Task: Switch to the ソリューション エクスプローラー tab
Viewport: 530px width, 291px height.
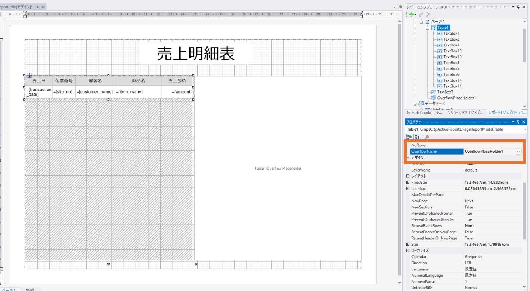Action: [x=464, y=112]
